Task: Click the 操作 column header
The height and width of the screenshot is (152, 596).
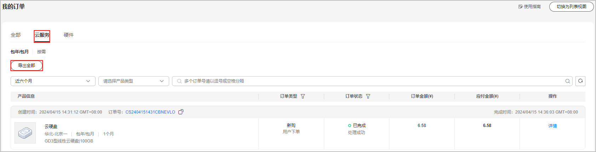Action: tap(552, 96)
